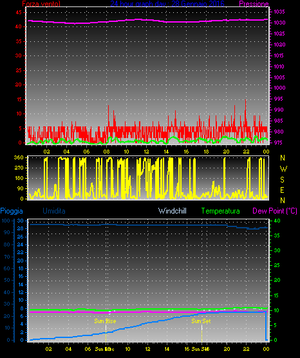The width and height of the screenshot is (300, 358).
Task: Click 360 on the wind direction axis
Action: click(x=19, y=157)
